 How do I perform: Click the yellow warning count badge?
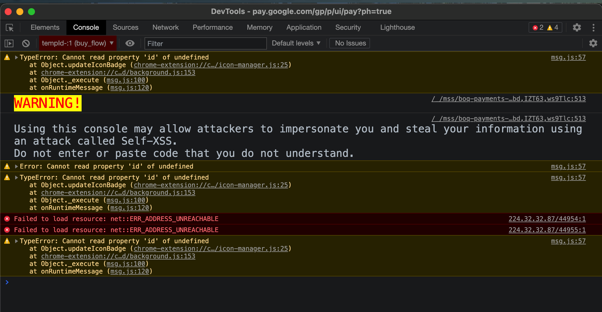553,27
